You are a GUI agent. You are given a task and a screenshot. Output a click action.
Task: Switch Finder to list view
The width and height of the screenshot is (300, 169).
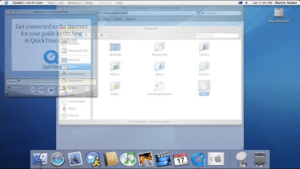86,35
